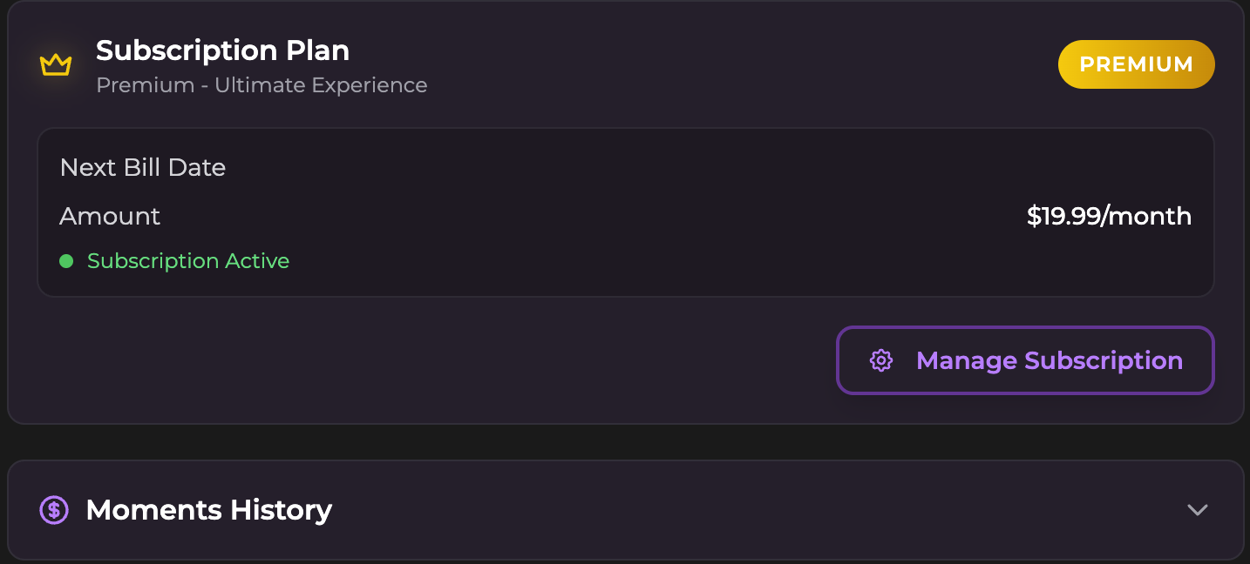Click the Next Bill Date label
This screenshot has height=564, width=1250.
pyautogui.click(x=143, y=167)
